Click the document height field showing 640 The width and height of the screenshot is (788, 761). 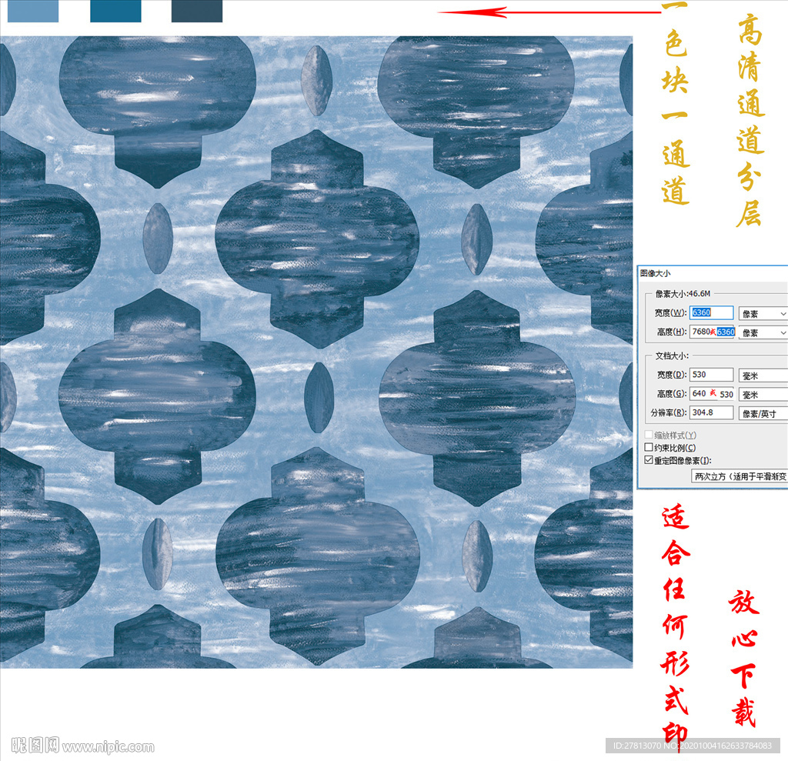[x=712, y=393]
